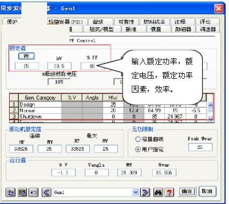The height and width of the screenshot is (204, 229).
Task: Open the PSS stabilizer tab
Action: coord(67,22)
